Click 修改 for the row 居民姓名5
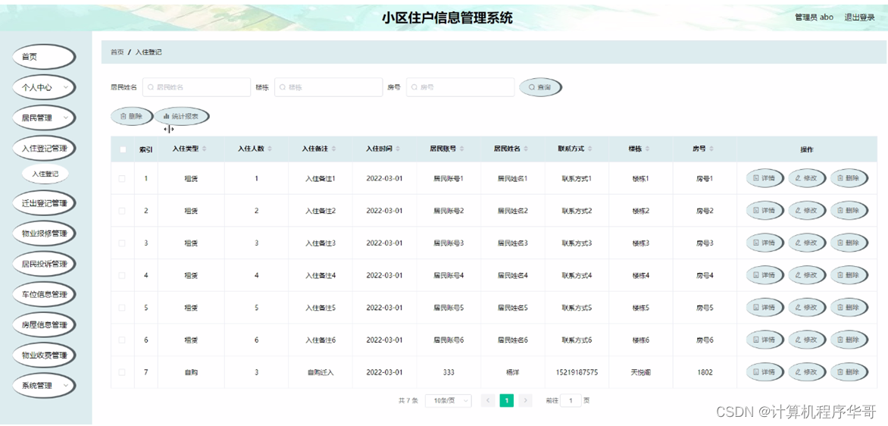 pyautogui.click(x=807, y=308)
